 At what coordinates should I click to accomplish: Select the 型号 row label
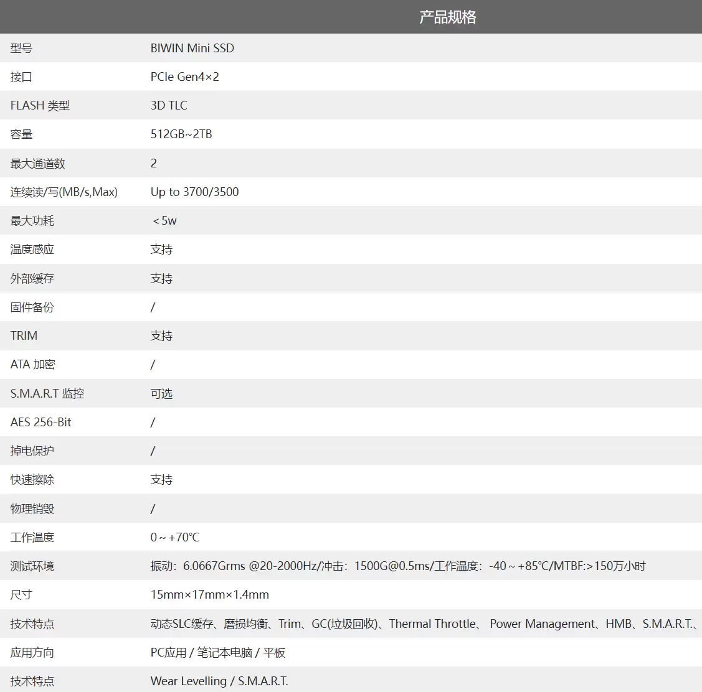pyautogui.click(x=21, y=48)
